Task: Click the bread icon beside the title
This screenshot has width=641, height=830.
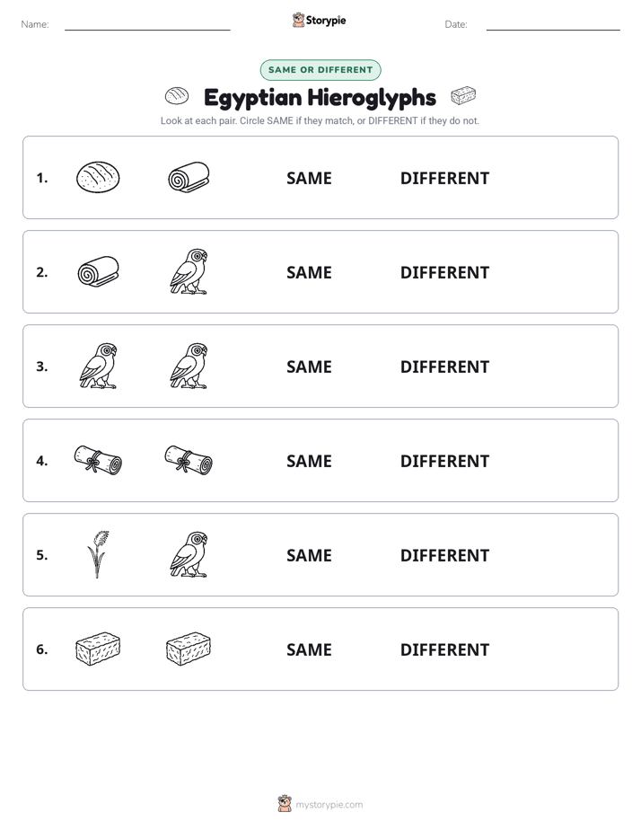Action: [177, 96]
